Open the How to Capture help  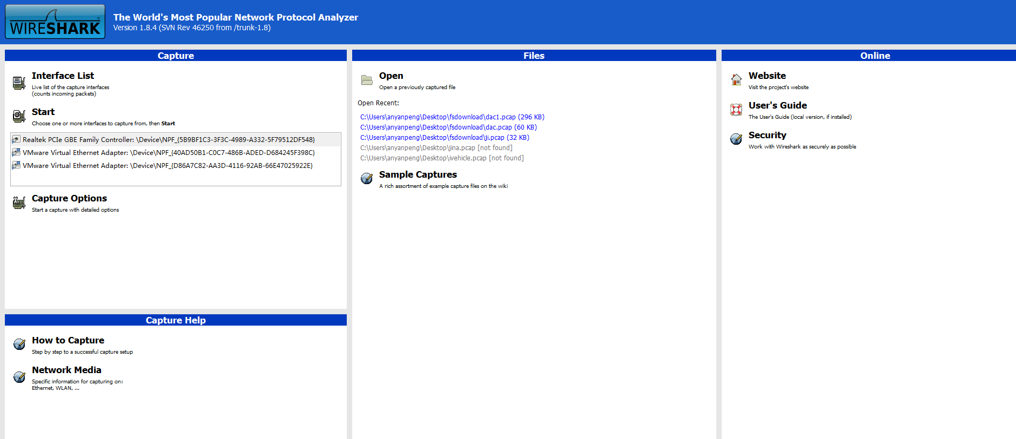tap(68, 340)
